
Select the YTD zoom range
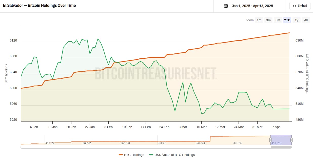(x=287, y=20)
